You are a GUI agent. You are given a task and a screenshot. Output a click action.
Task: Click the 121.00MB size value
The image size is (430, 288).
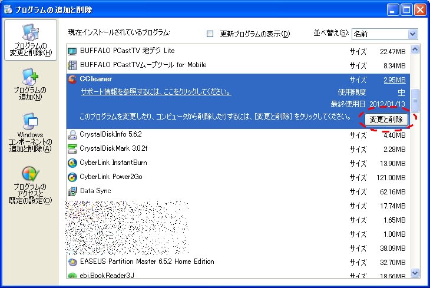[x=391, y=178]
